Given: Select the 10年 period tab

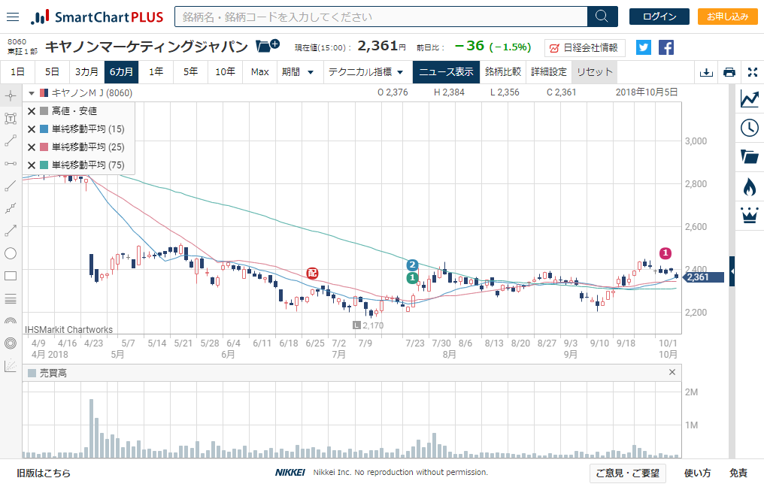Looking at the screenshot, I should [225, 72].
